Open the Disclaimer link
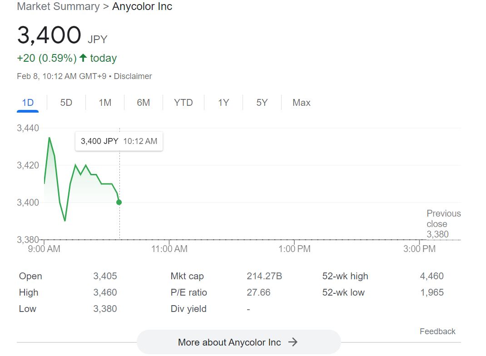Image resolution: width=486 pixels, height=356 pixels. tap(133, 76)
